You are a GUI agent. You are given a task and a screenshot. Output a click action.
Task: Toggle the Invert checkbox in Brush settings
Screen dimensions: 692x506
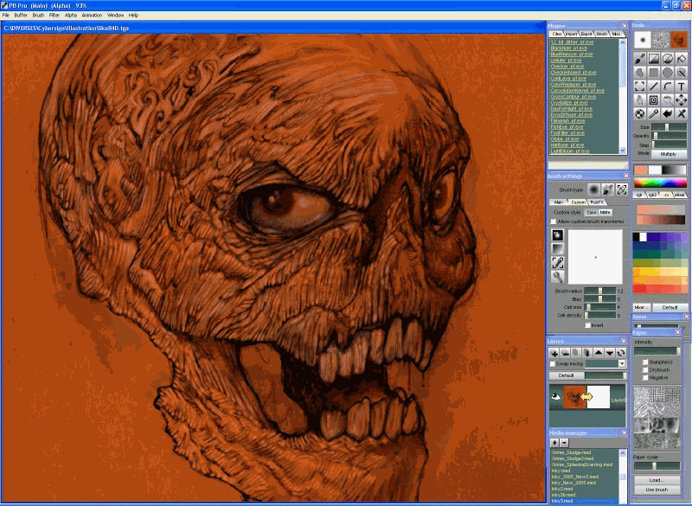tap(587, 325)
